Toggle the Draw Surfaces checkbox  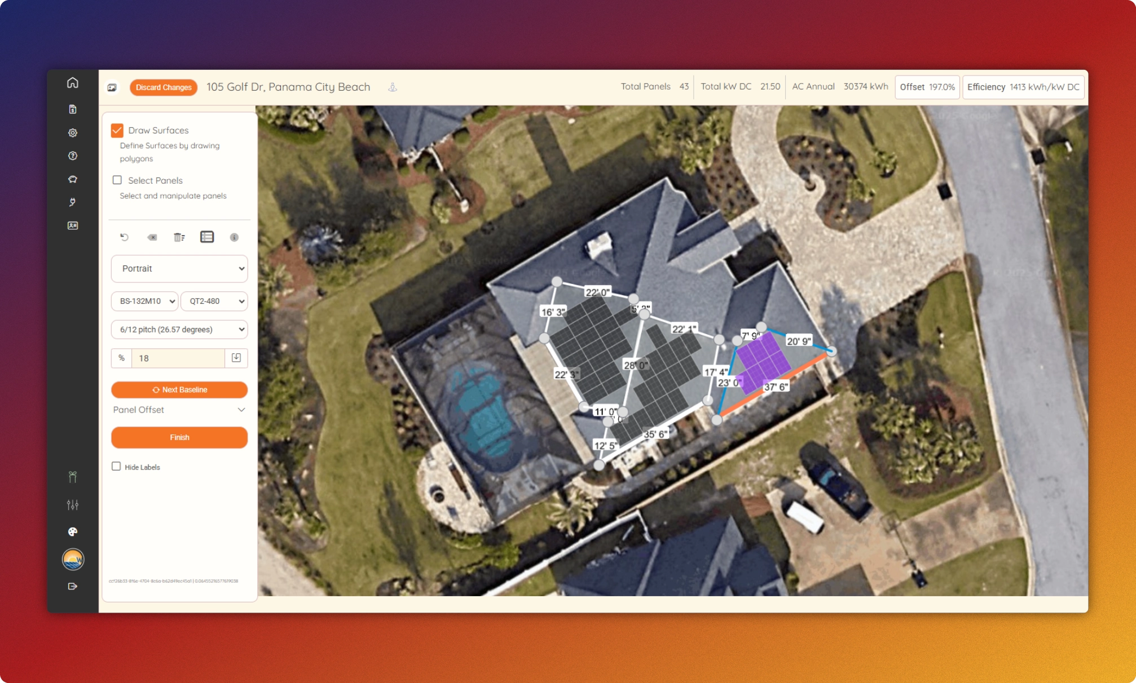[118, 130]
